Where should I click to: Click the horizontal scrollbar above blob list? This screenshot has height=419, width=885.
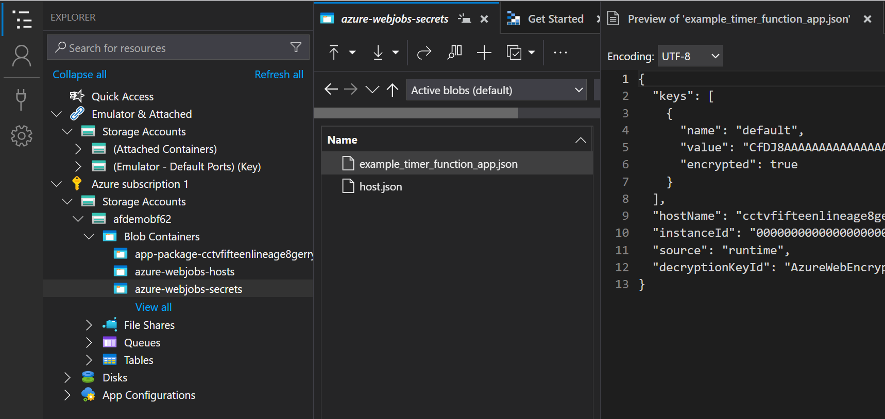416,113
